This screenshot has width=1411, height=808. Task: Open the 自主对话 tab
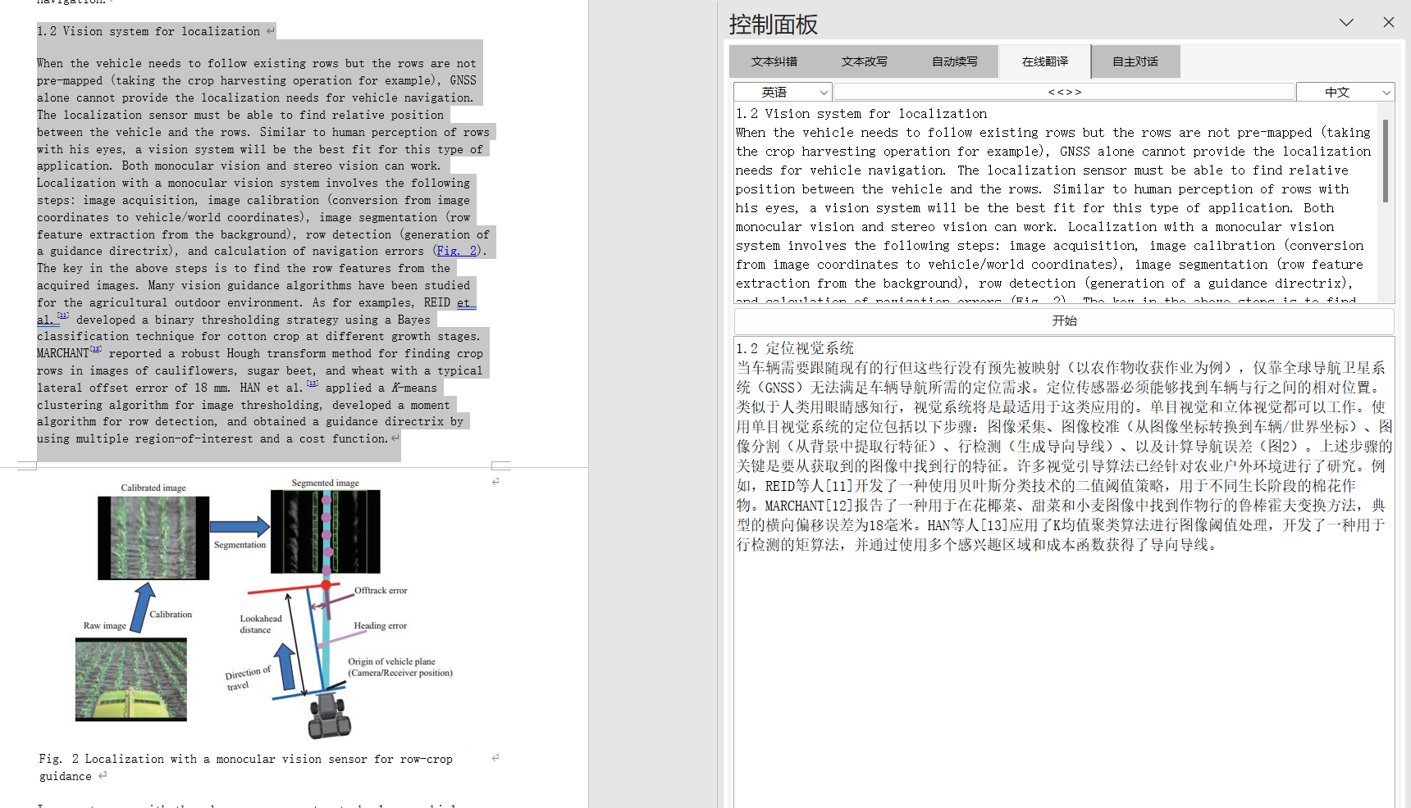click(1135, 61)
